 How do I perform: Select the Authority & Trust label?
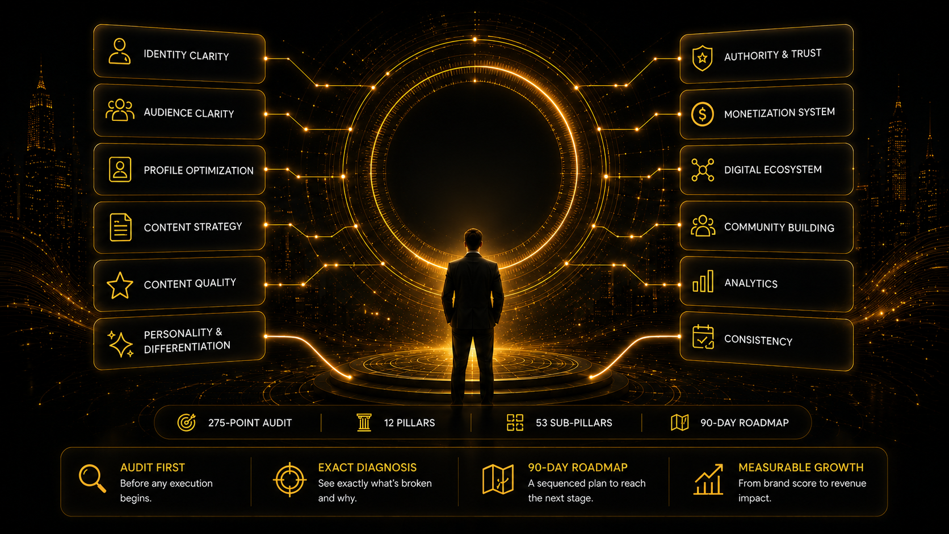[x=772, y=54]
